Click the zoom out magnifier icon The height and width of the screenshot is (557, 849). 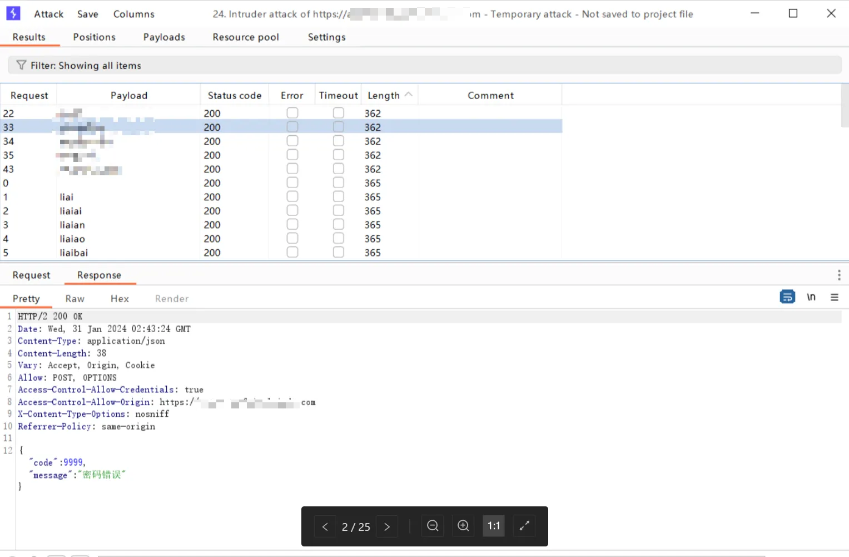pyautogui.click(x=433, y=526)
